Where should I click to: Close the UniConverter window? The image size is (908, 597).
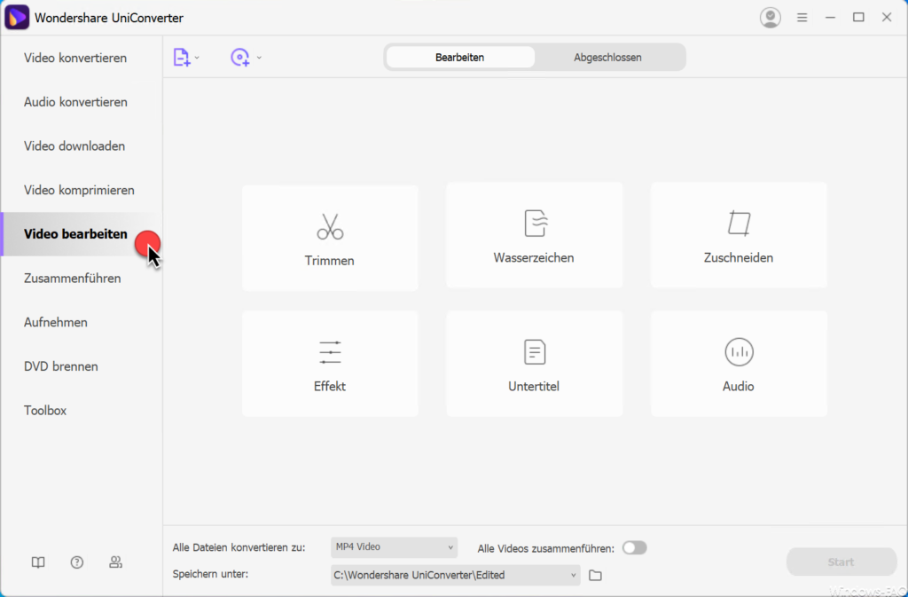point(887,18)
